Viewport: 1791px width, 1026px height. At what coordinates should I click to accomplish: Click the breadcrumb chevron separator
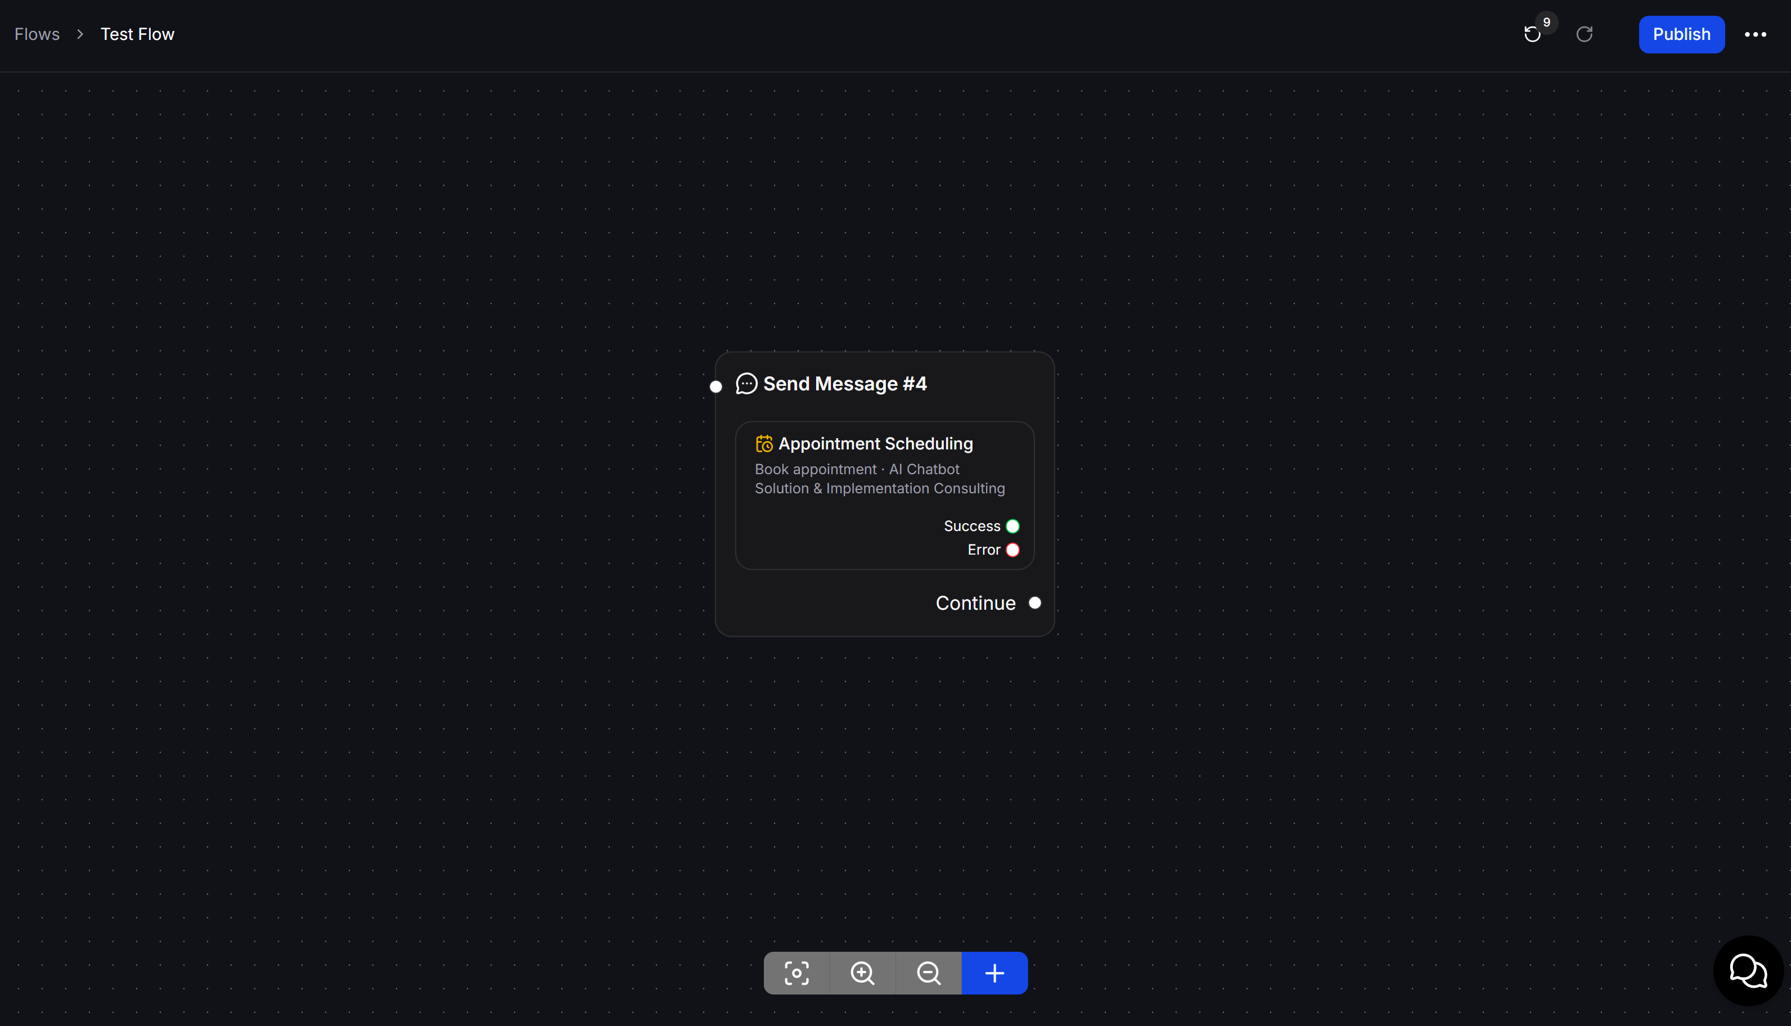(x=80, y=34)
